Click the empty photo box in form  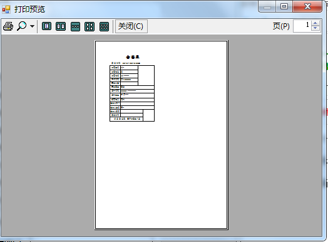point(146,75)
